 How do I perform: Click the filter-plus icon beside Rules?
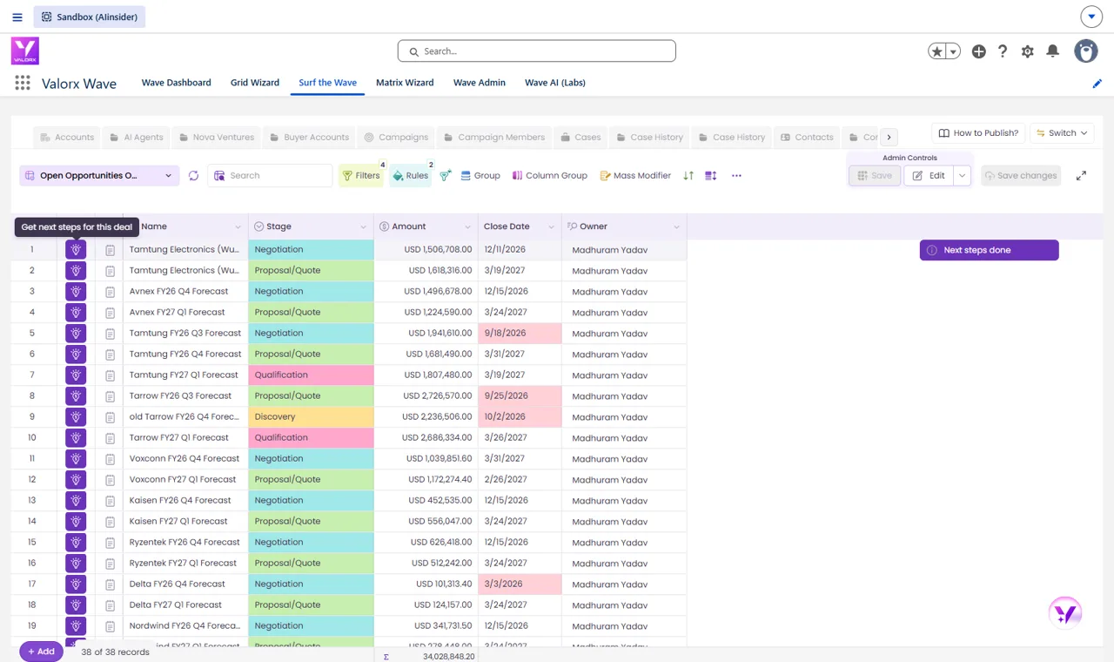446,175
